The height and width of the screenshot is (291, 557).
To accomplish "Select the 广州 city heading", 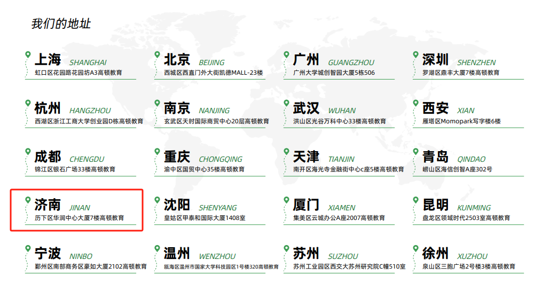I will tap(306, 59).
